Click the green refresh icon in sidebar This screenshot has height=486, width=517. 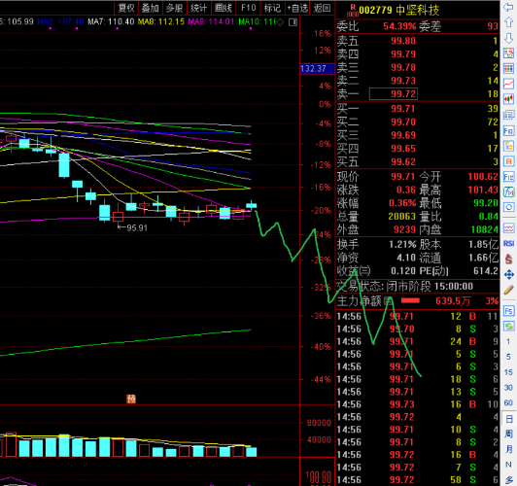tap(508, 326)
